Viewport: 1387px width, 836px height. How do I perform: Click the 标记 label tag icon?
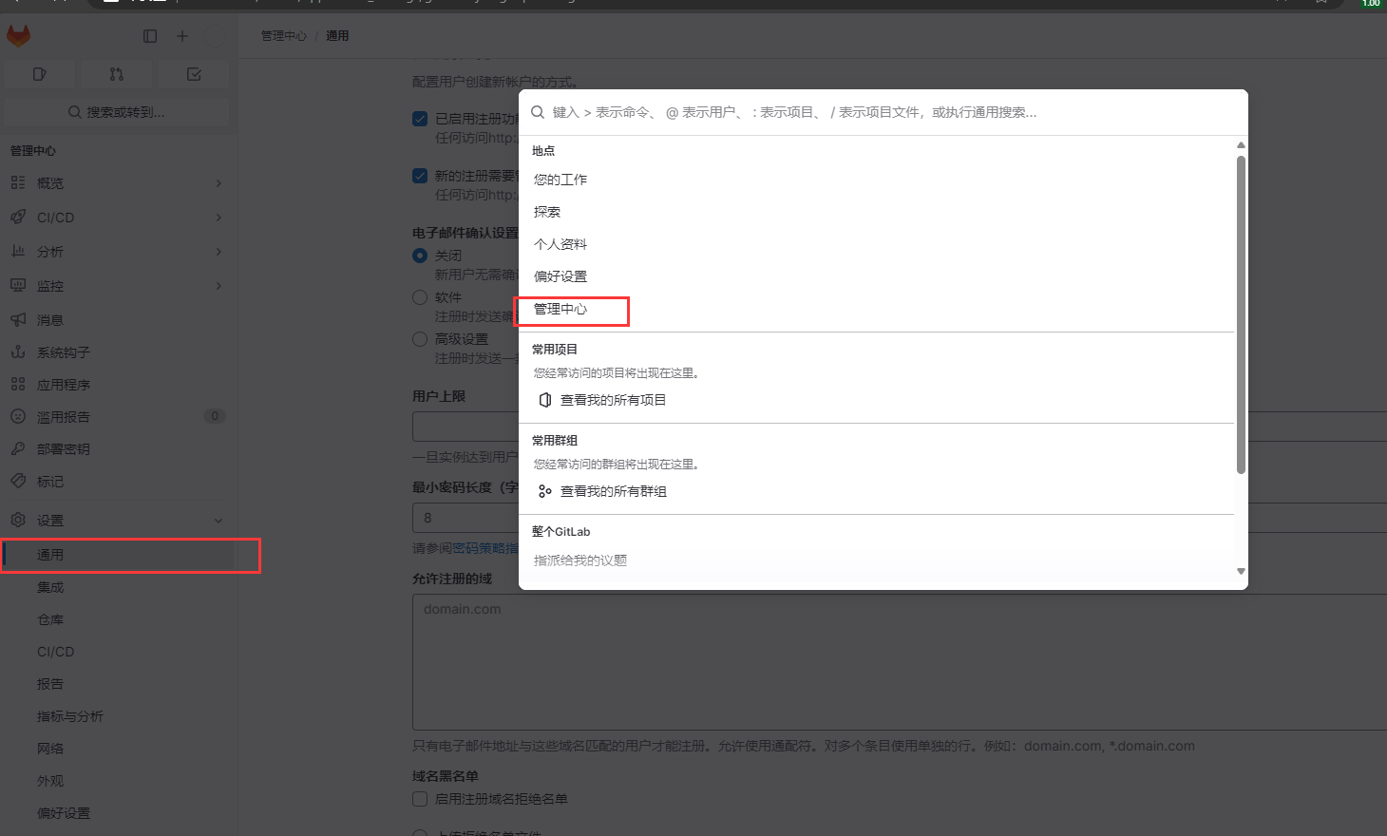click(x=18, y=481)
